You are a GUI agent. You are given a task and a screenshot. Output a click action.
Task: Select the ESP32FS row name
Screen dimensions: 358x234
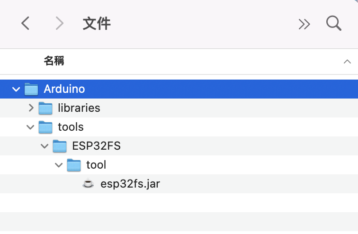tap(96, 146)
